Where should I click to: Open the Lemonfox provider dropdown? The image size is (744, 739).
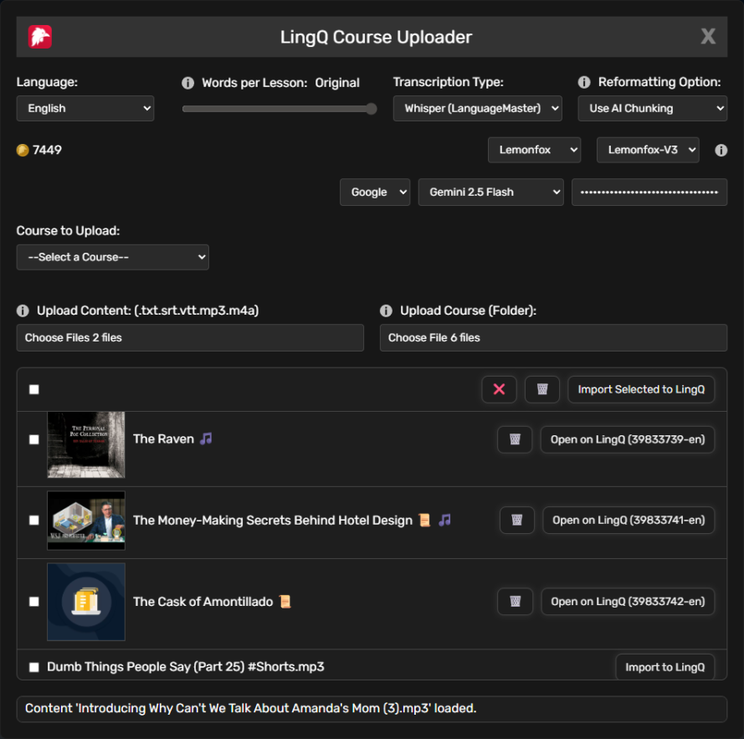pos(534,150)
